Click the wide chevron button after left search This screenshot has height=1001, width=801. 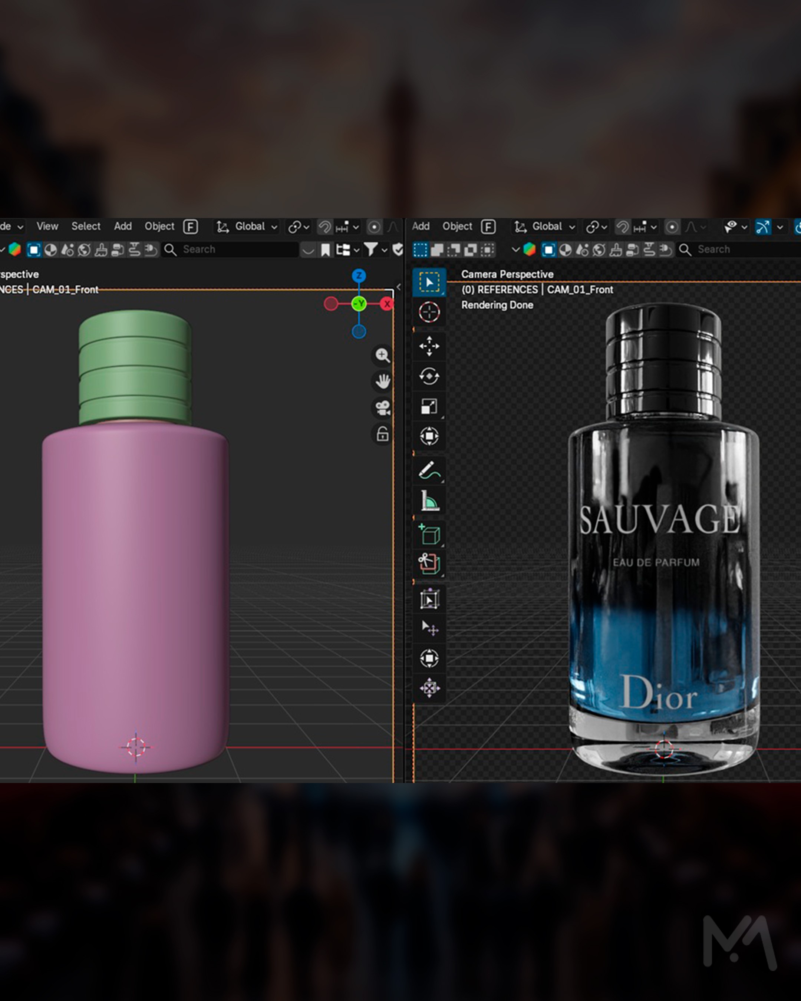click(x=307, y=250)
